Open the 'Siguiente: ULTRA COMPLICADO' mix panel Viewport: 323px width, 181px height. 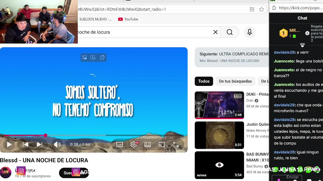tap(232, 57)
